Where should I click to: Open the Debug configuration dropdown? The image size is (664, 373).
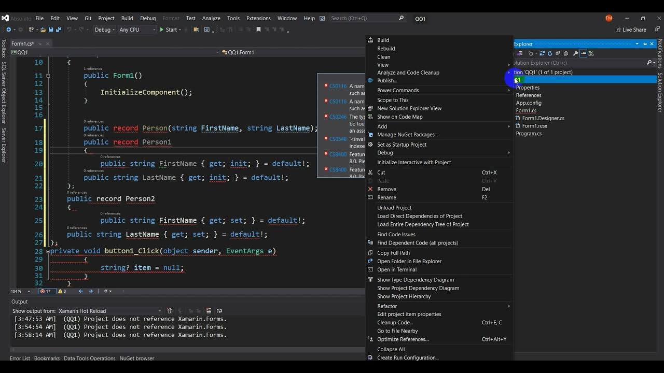coord(104,30)
